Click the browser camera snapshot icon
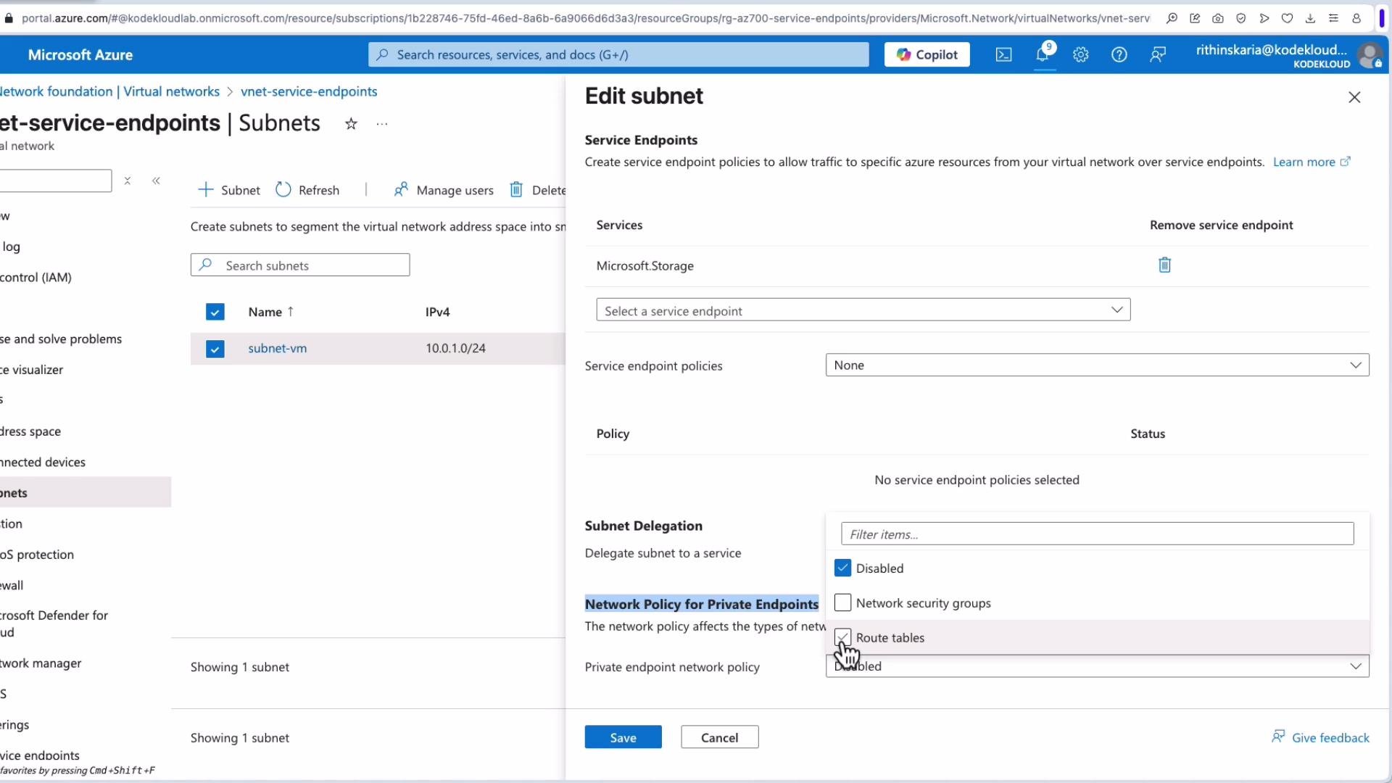 (1218, 19)
